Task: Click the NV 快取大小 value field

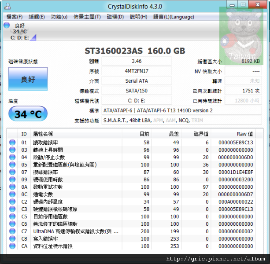Action: click(x=243, y=71)
